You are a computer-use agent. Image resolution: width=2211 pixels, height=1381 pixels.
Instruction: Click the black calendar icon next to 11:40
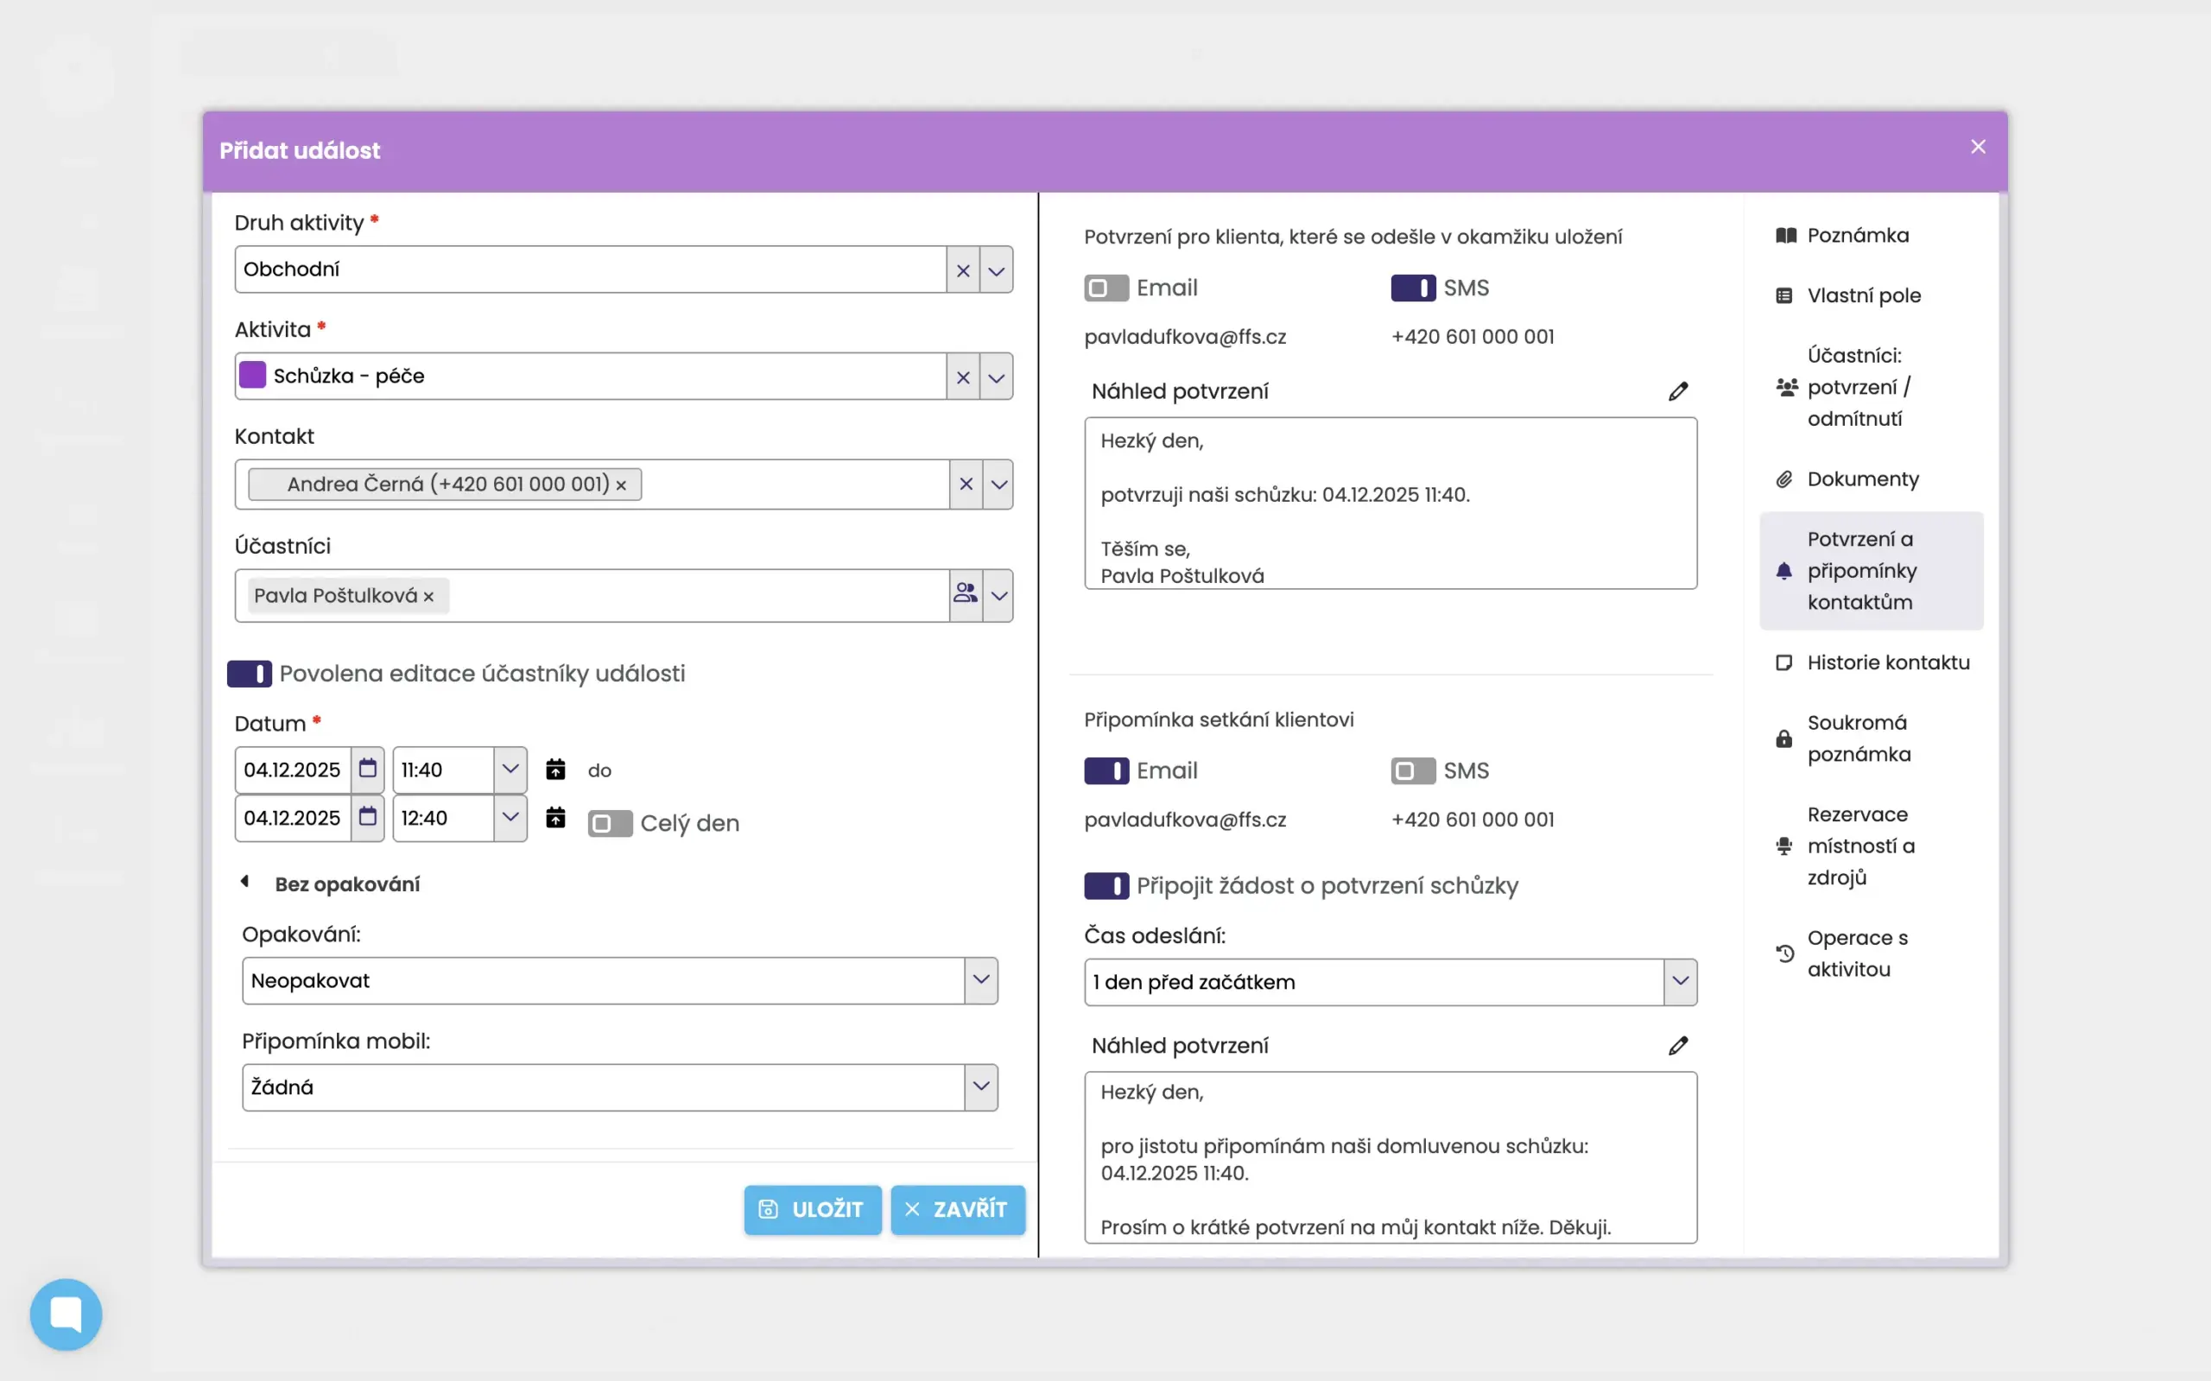[555, 769]
